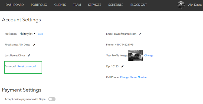
Task: Edit Email address with the pencil icon
Action: click(x=140, y=34)
